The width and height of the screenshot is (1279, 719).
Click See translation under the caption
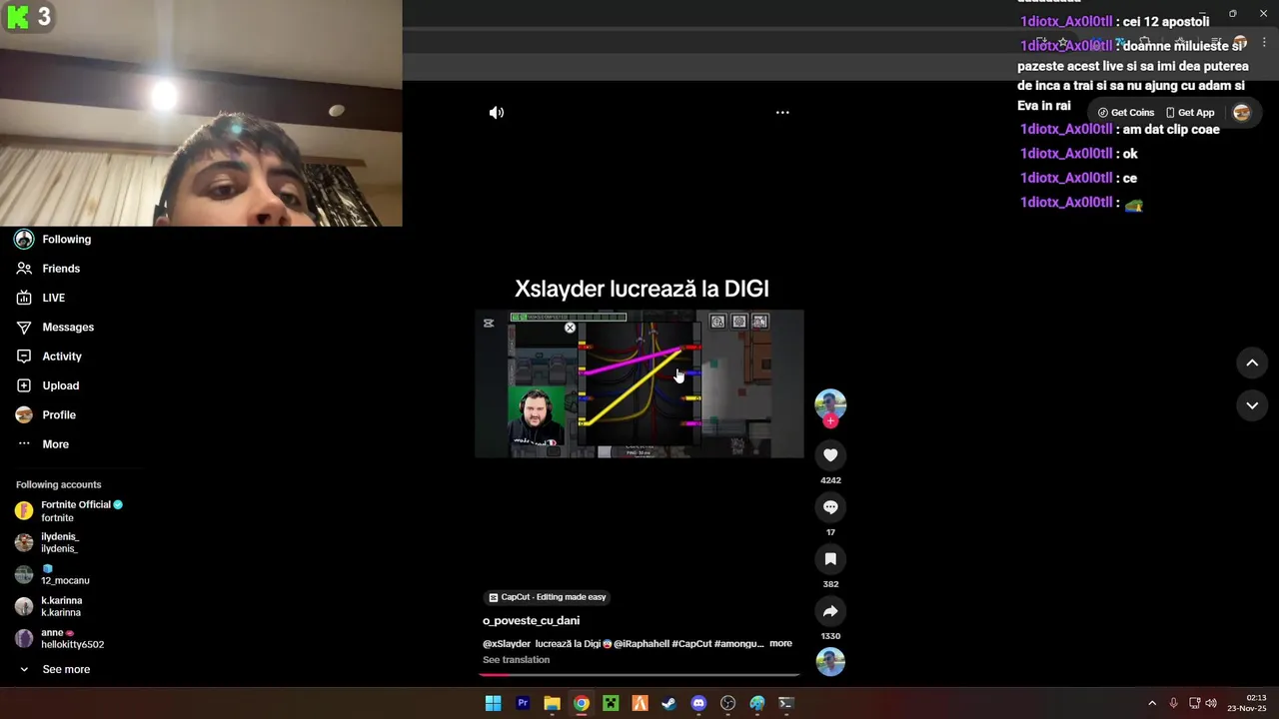(516, 660)
